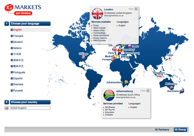194x136 pixels.
Task: Click the Choose your country header
Action: pyautogui.click(x=30, y=102)
